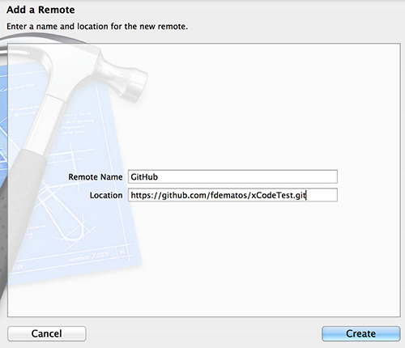Click the Xcode text on the blueprint
405x348 pixels.
click(x=100, y=254)
